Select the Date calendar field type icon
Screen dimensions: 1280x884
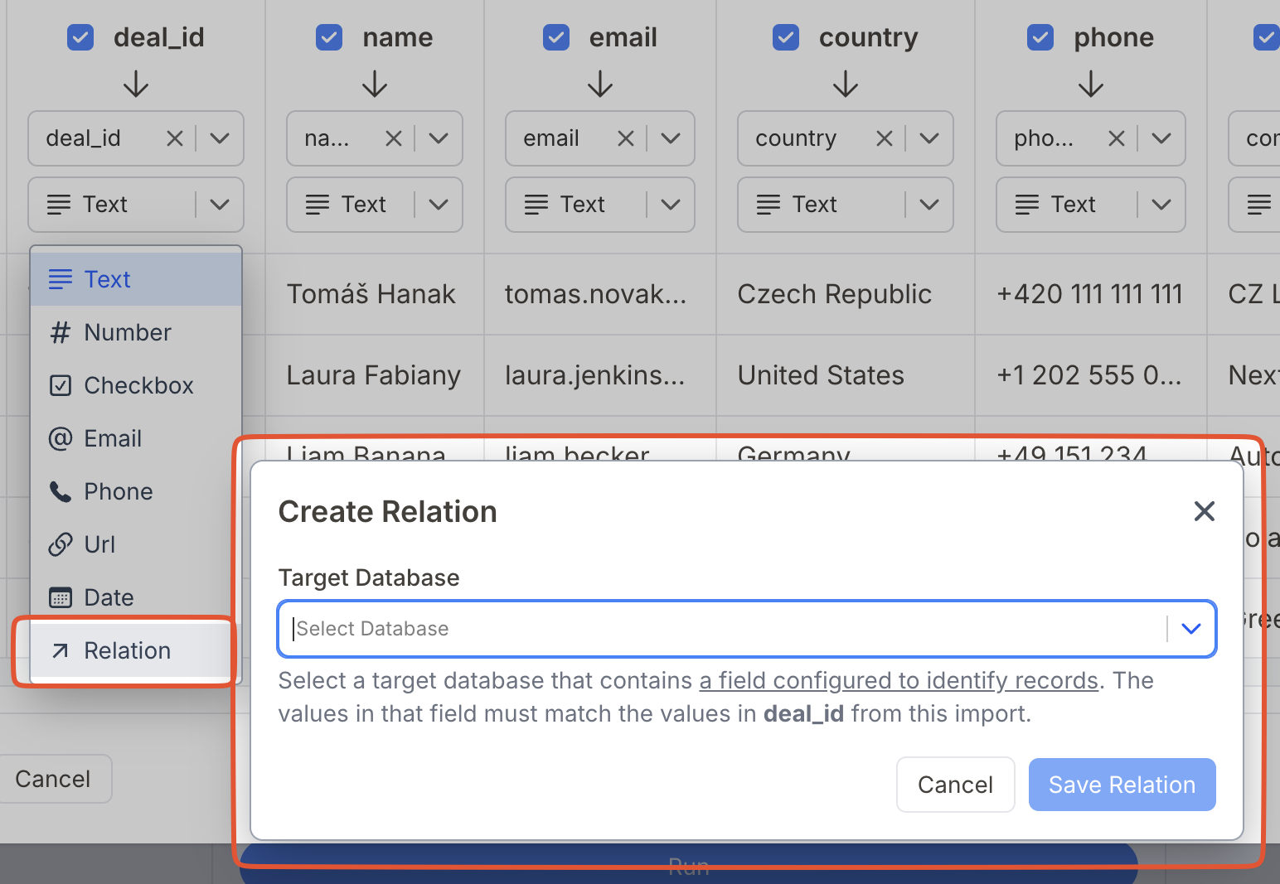(60, 597)
